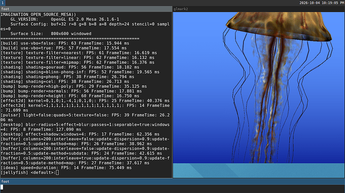Click the shading=blinn-phong-inf result line
The image size is (345, 193).
point(80,72)
